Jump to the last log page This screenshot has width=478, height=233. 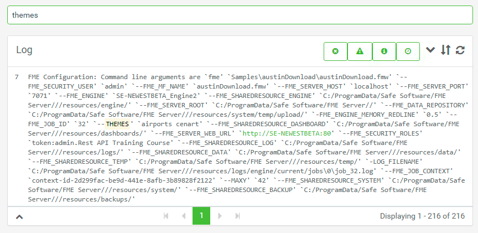(x=238, y=216)
